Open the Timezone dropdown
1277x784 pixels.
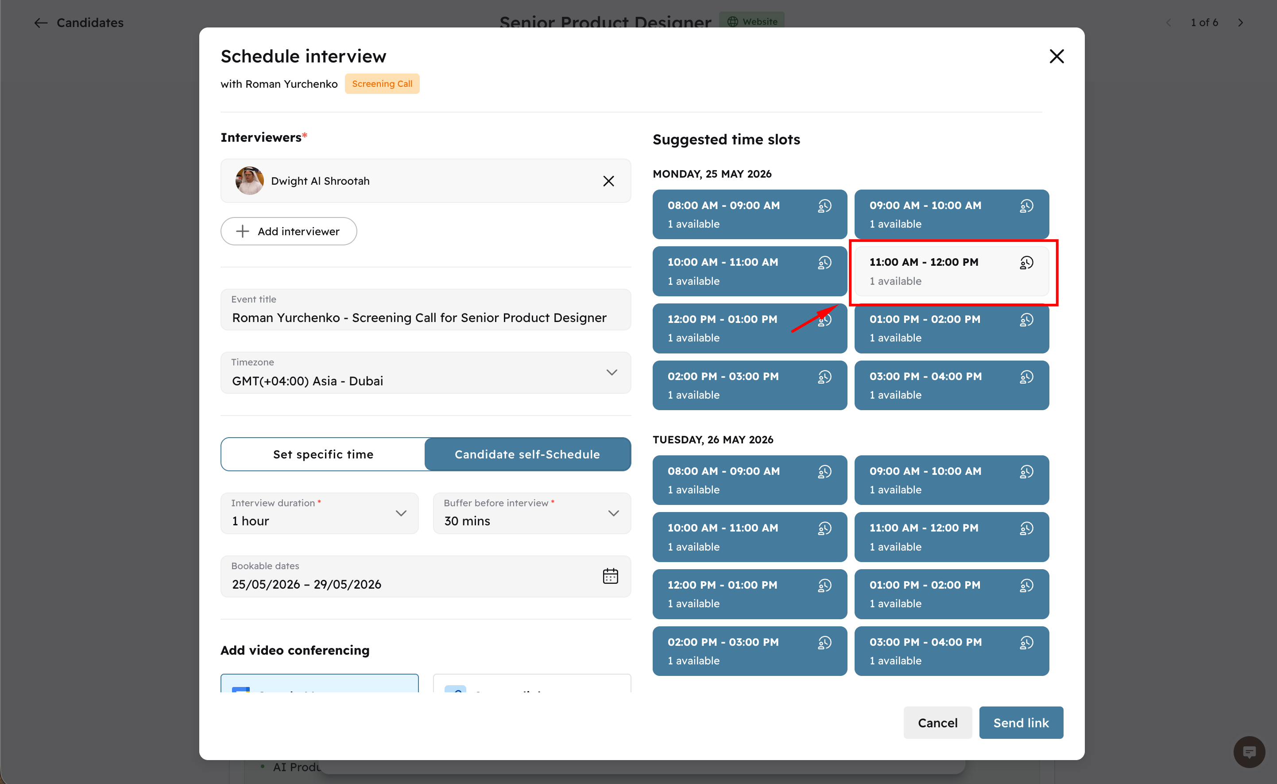426,373
